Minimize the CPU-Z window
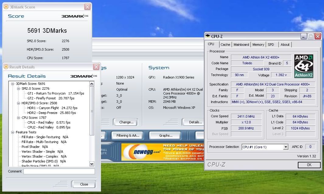The width and height of the screenshot is (324, 194). coord(303,36)
